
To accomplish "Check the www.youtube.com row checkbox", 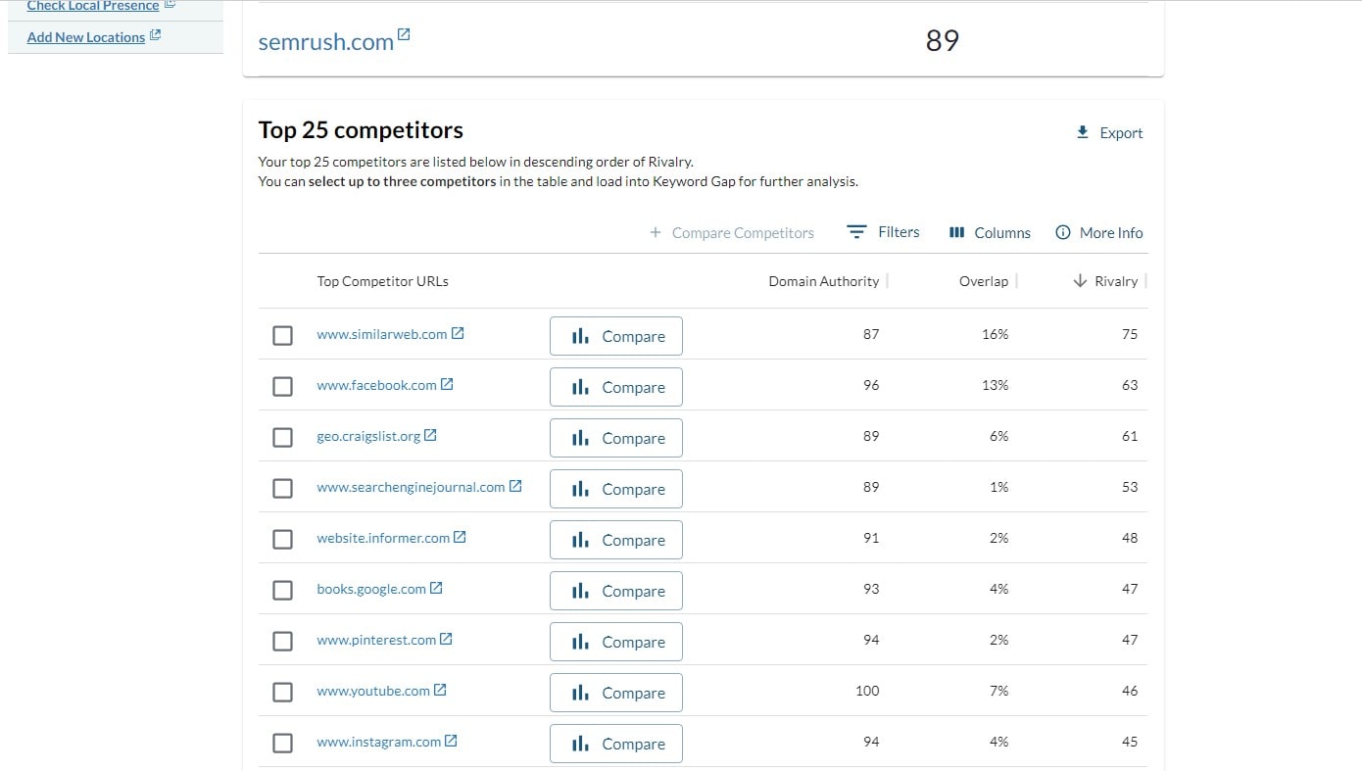I will pos(282,692).
